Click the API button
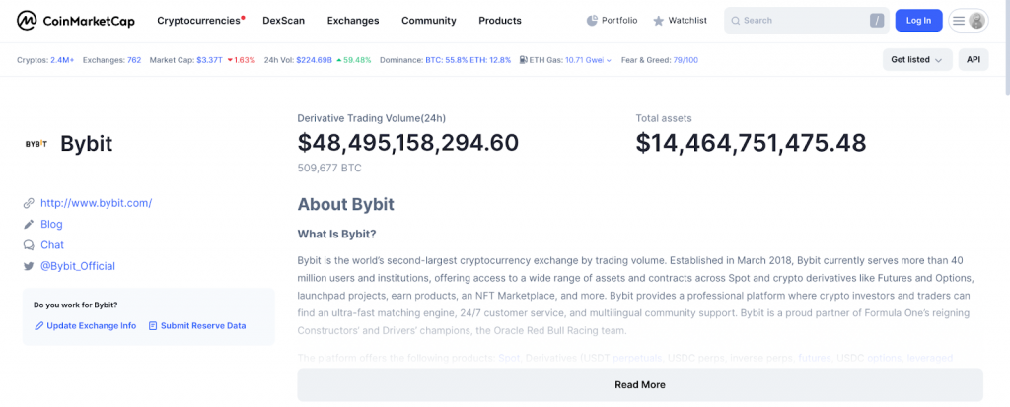The height and width of the screenshot is (407, 1010). point(974,60)
